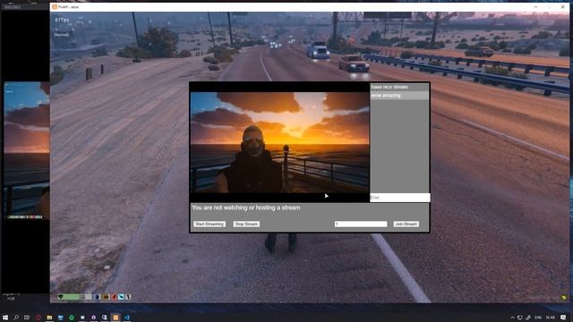Image resolution: width=573 pixels, height=322 pixels.
Task: Open File Explorer from taskbar
Action: 49,318
